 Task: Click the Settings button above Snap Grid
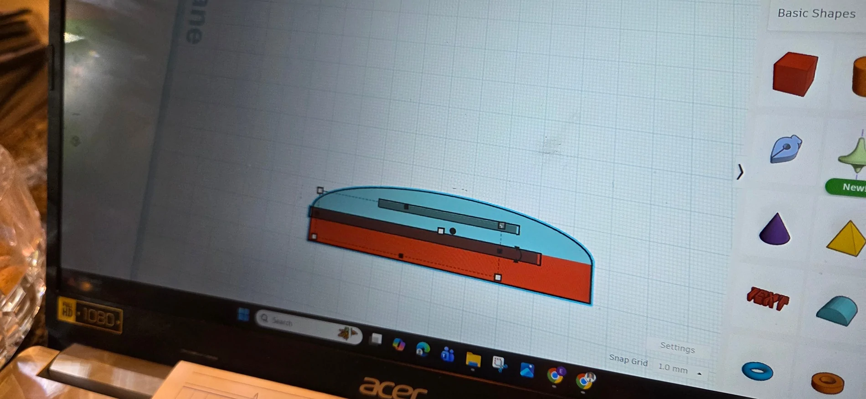tap(677, 348)
